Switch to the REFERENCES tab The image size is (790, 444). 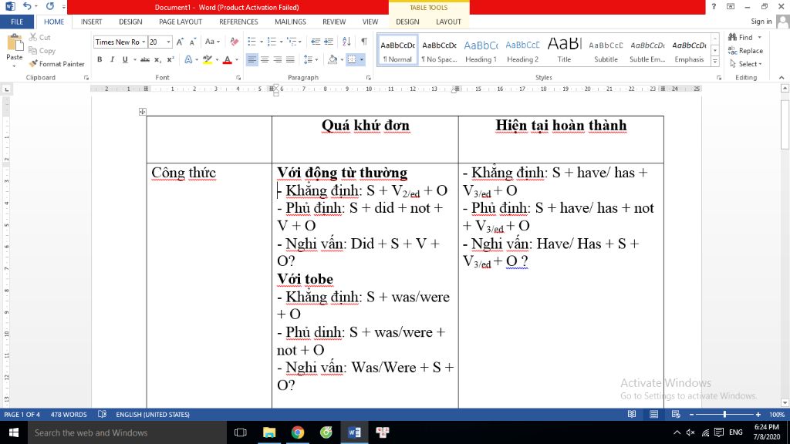click(x=238, y=22)
